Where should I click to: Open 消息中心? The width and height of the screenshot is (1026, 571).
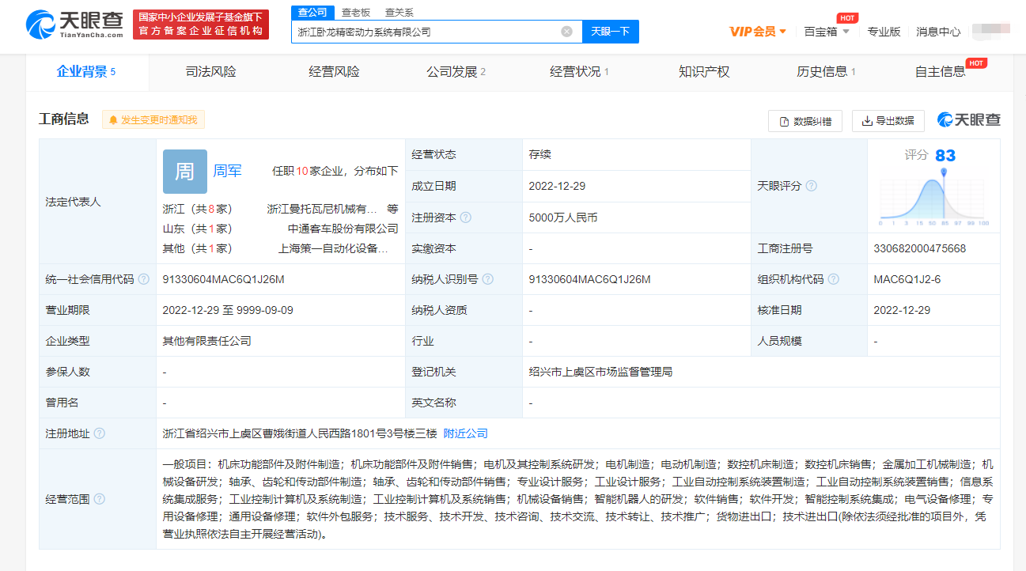pos(938,32)
